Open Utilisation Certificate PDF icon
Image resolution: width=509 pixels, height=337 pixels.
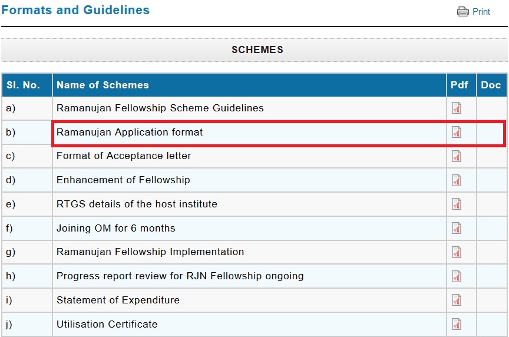[457, 323]
